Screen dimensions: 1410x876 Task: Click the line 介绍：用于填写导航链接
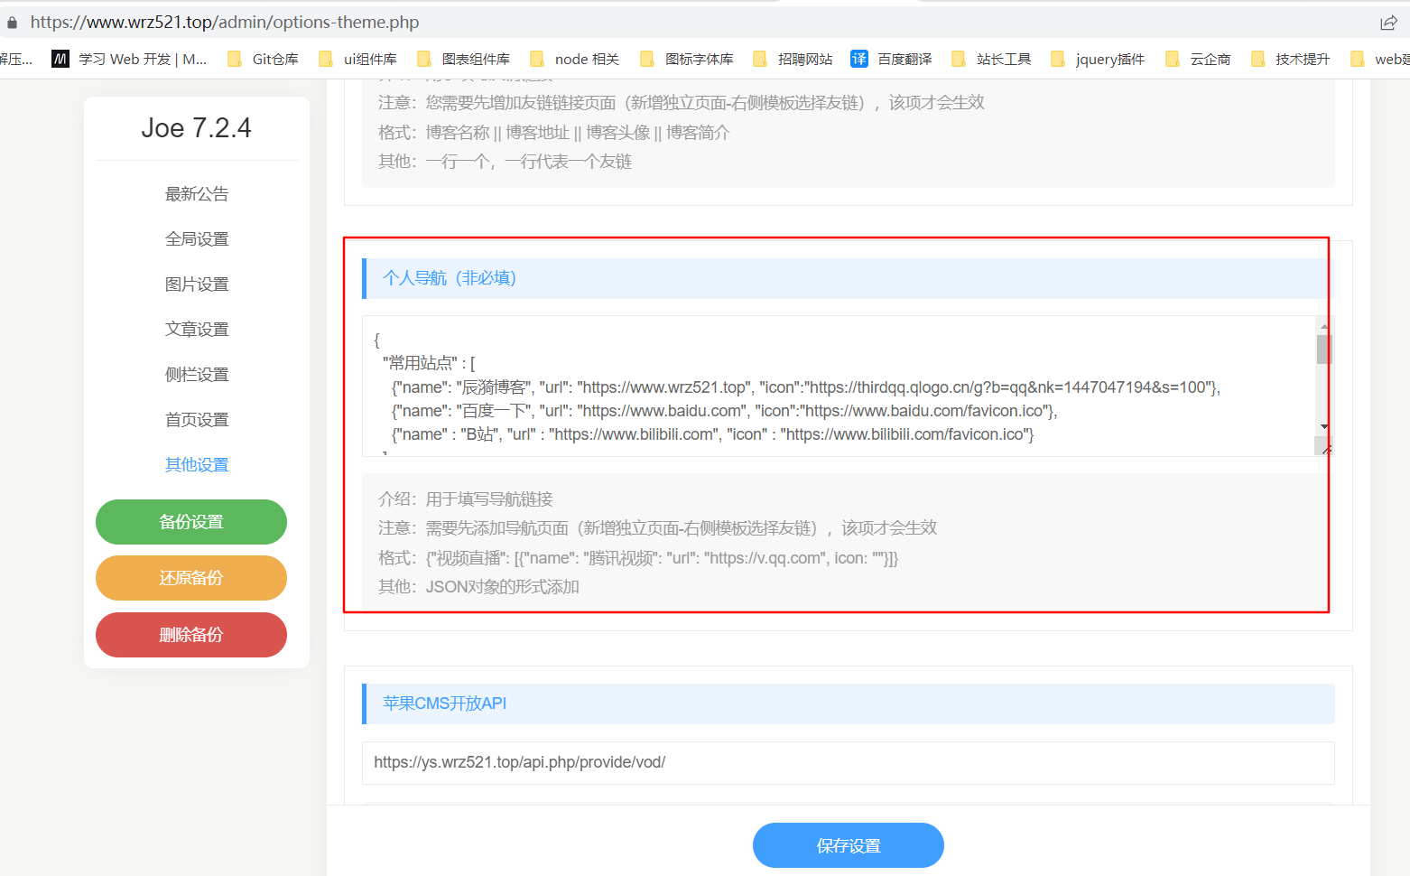[x=466, y=499]
